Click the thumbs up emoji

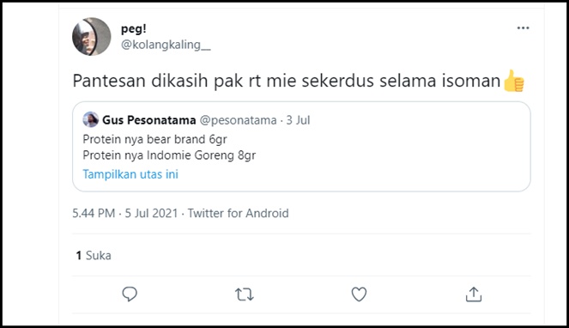(x=514, y=81)
